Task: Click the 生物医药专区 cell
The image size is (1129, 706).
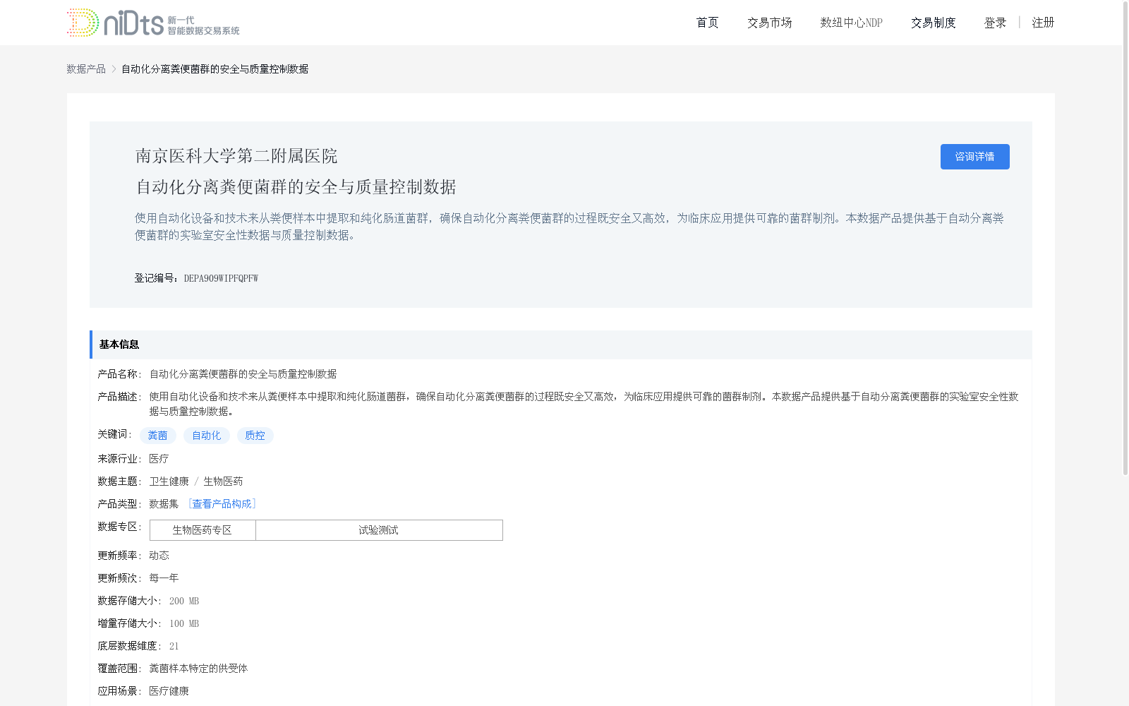Action: click(203, 530)
